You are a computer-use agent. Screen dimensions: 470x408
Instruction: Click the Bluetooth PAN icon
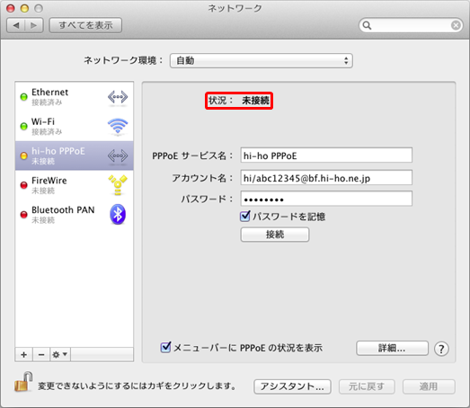pos(118,215)
